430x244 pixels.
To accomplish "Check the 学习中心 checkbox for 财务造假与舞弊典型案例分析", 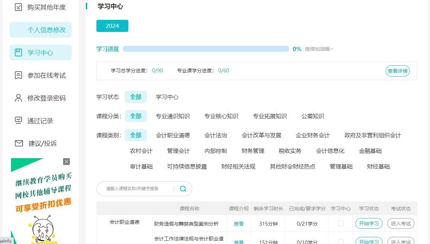I will point(340,223).
